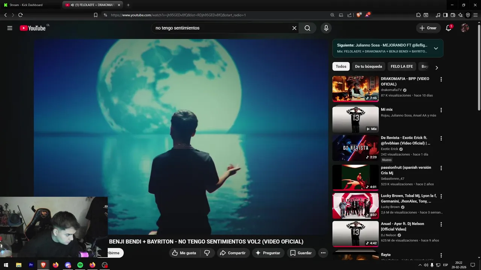Select the De tu búsqueda chip

pyautogui.click(x=368, y=66)
